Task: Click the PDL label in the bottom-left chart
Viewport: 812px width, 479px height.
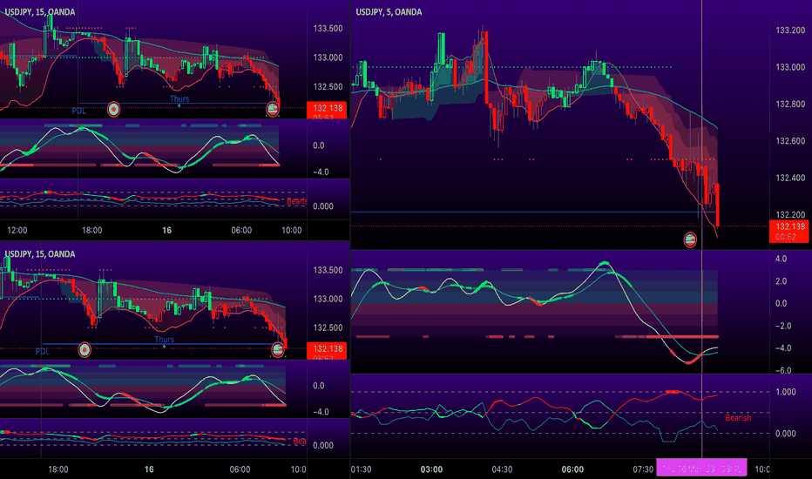Action: [43, 352]
